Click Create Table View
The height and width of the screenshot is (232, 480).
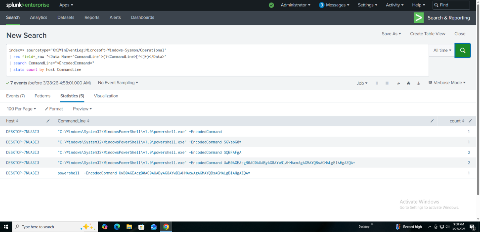(427, 34)
